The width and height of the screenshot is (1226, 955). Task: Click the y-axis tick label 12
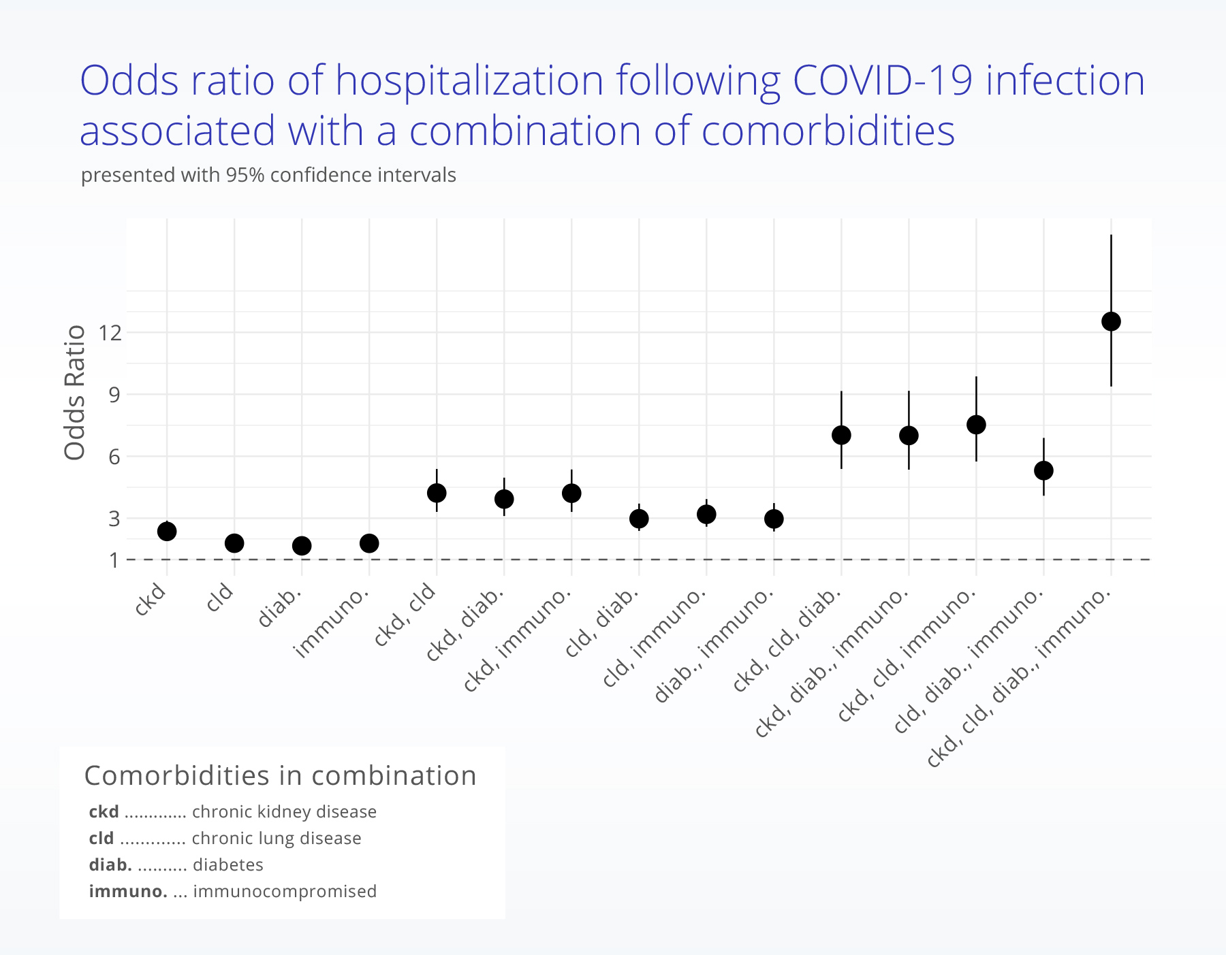click(x=110, y=333)
